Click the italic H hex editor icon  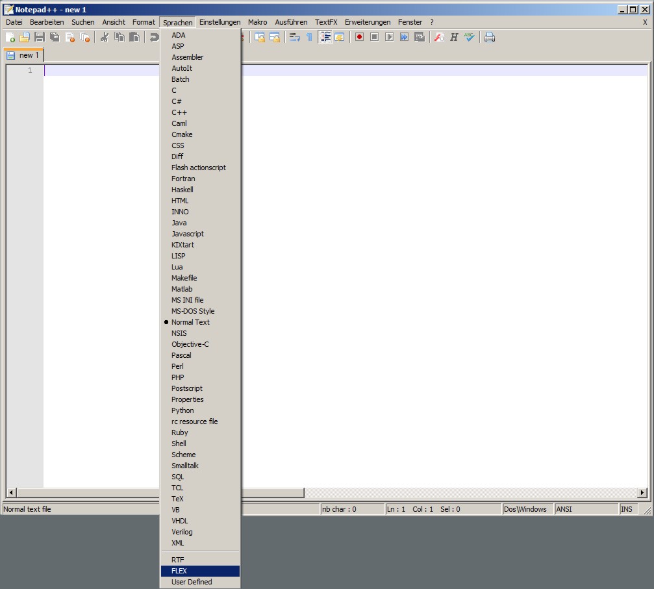[454, 38]
